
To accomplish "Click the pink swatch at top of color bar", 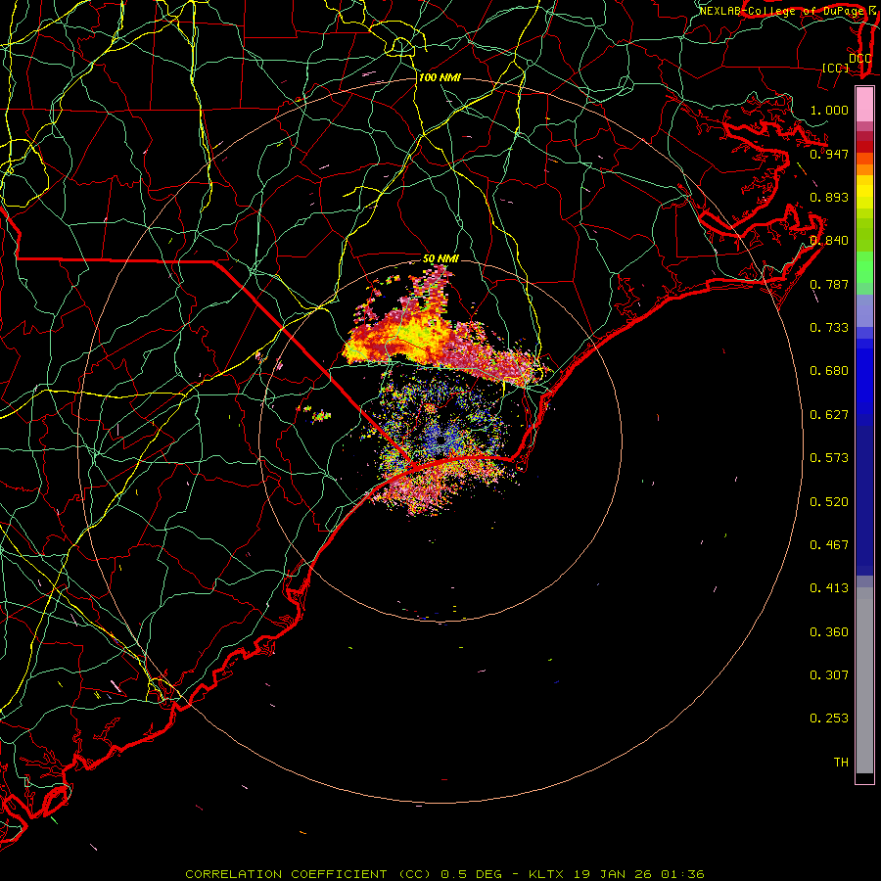I will pyautogui.click(x=864, y=105).
